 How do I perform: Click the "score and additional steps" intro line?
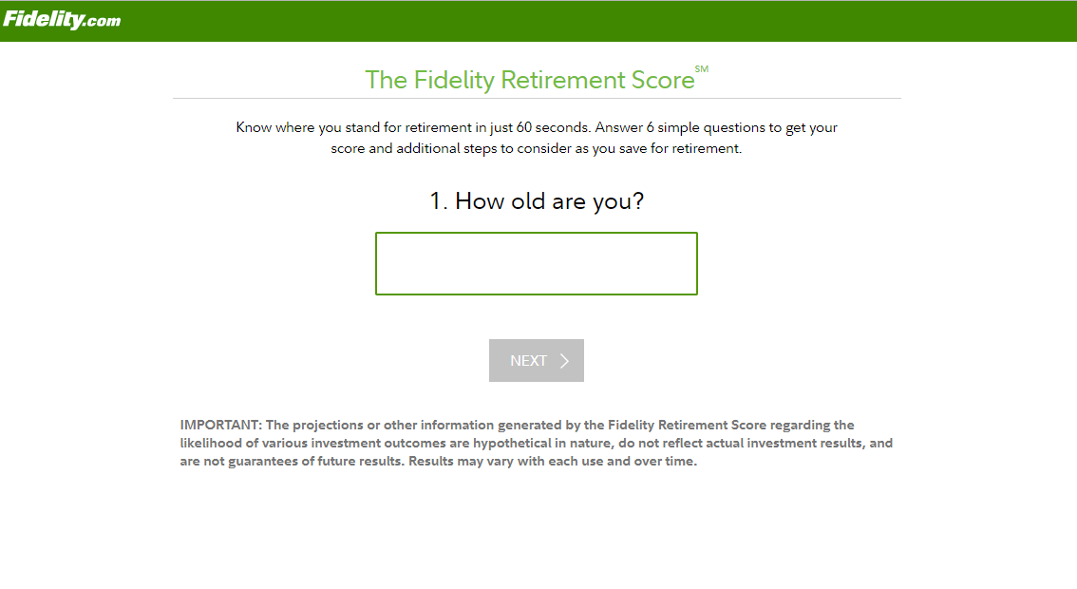point(536,149)
